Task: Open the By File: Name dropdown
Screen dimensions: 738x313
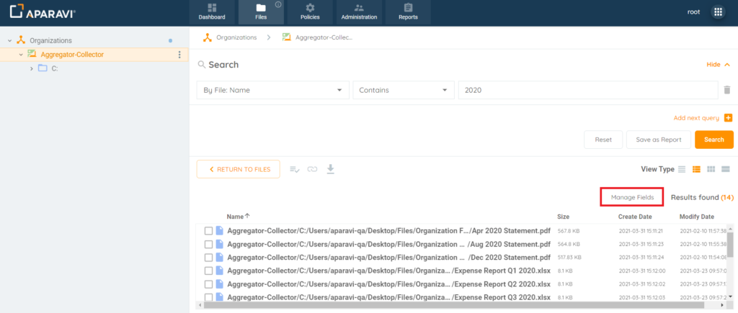Action: (x=272, y=90)
